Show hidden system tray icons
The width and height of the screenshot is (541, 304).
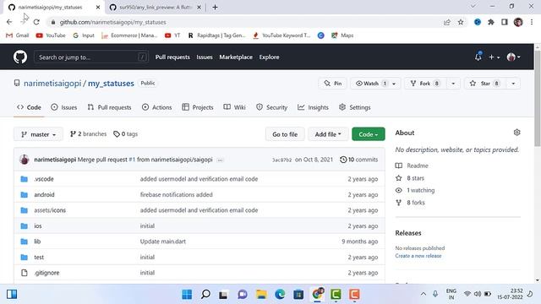point(423,294)
